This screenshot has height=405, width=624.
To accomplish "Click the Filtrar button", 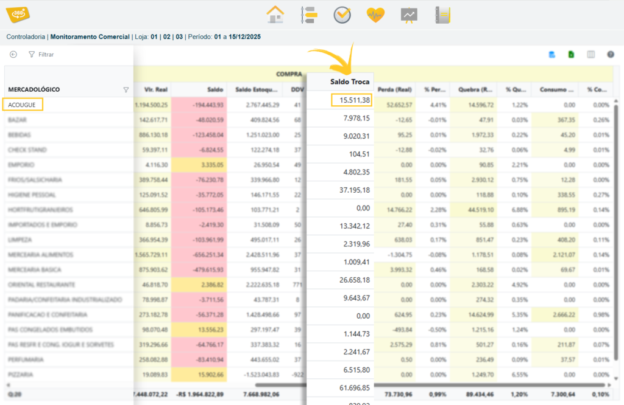I will pos(41,54).
